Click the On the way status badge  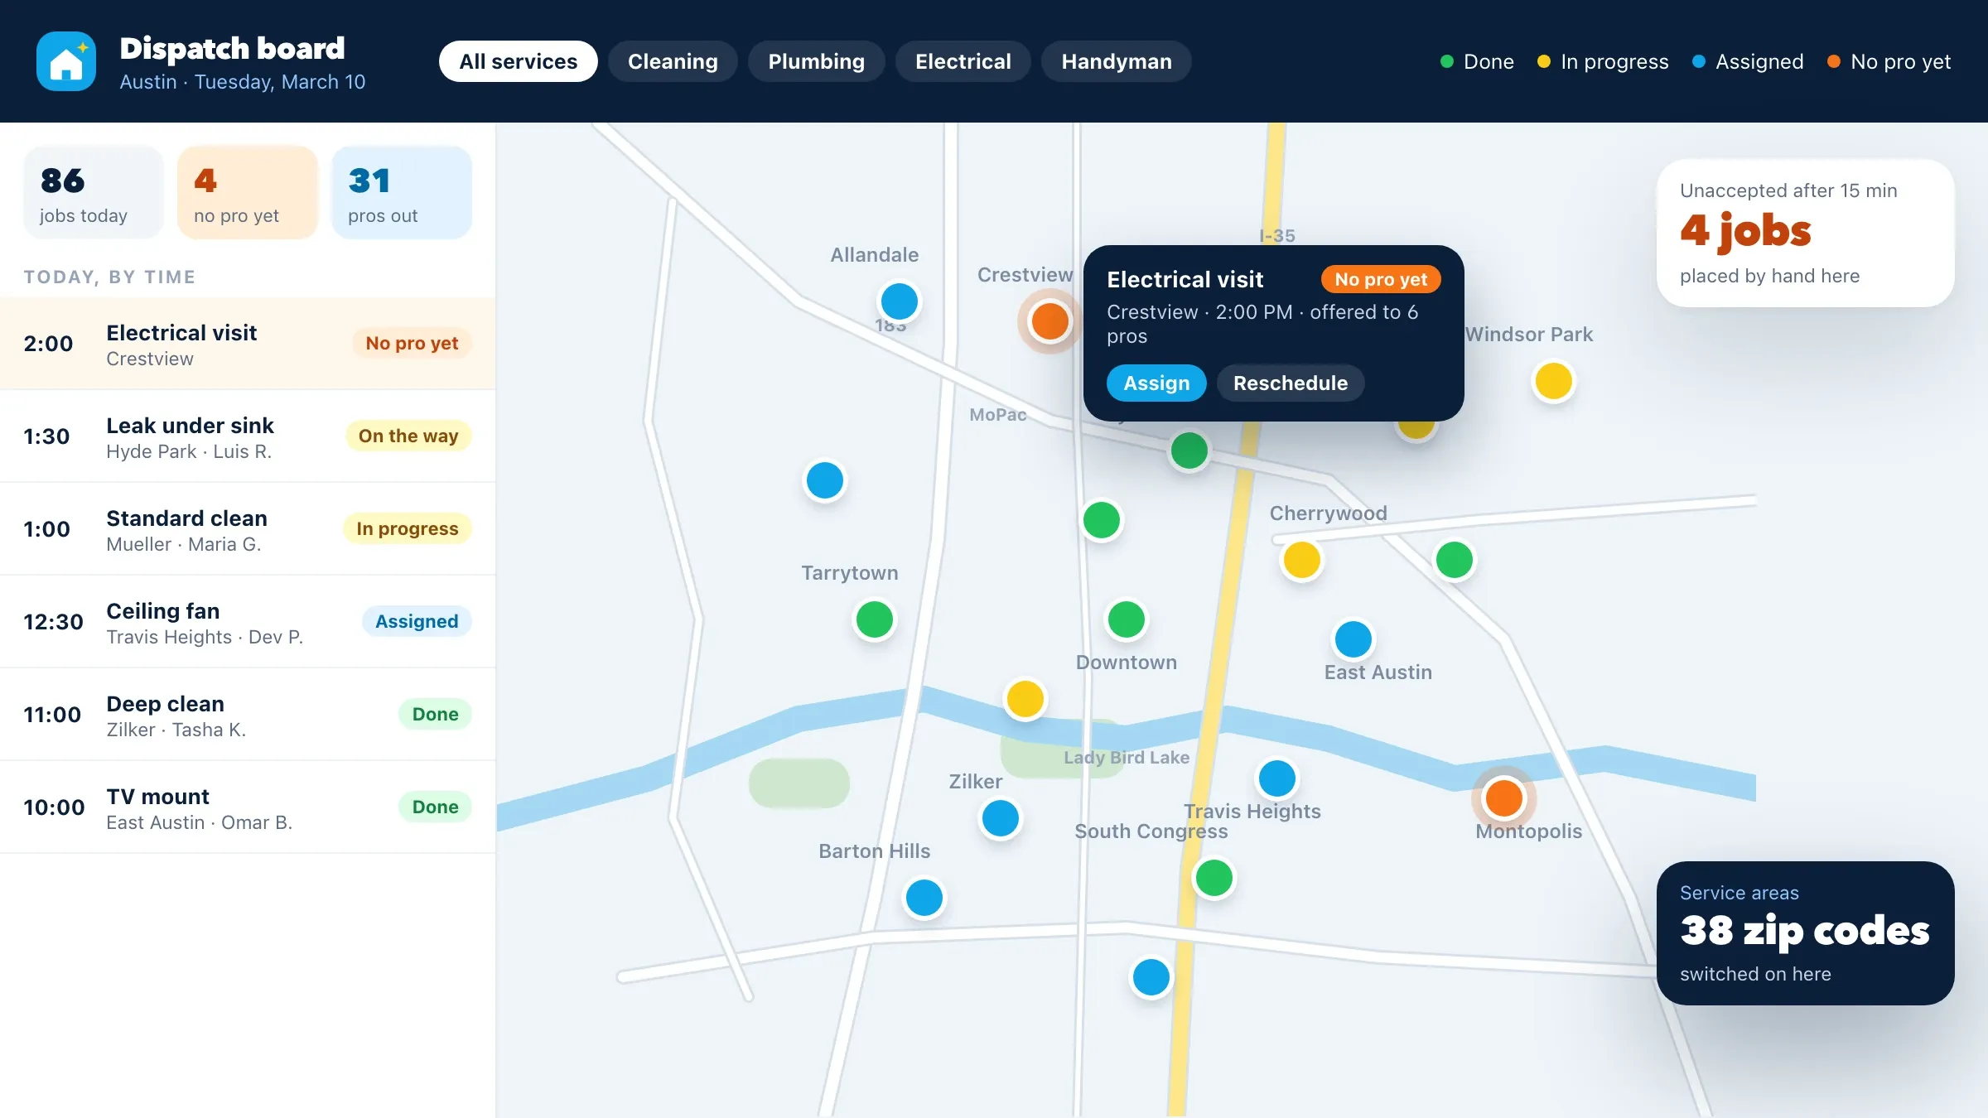point(408,436)
